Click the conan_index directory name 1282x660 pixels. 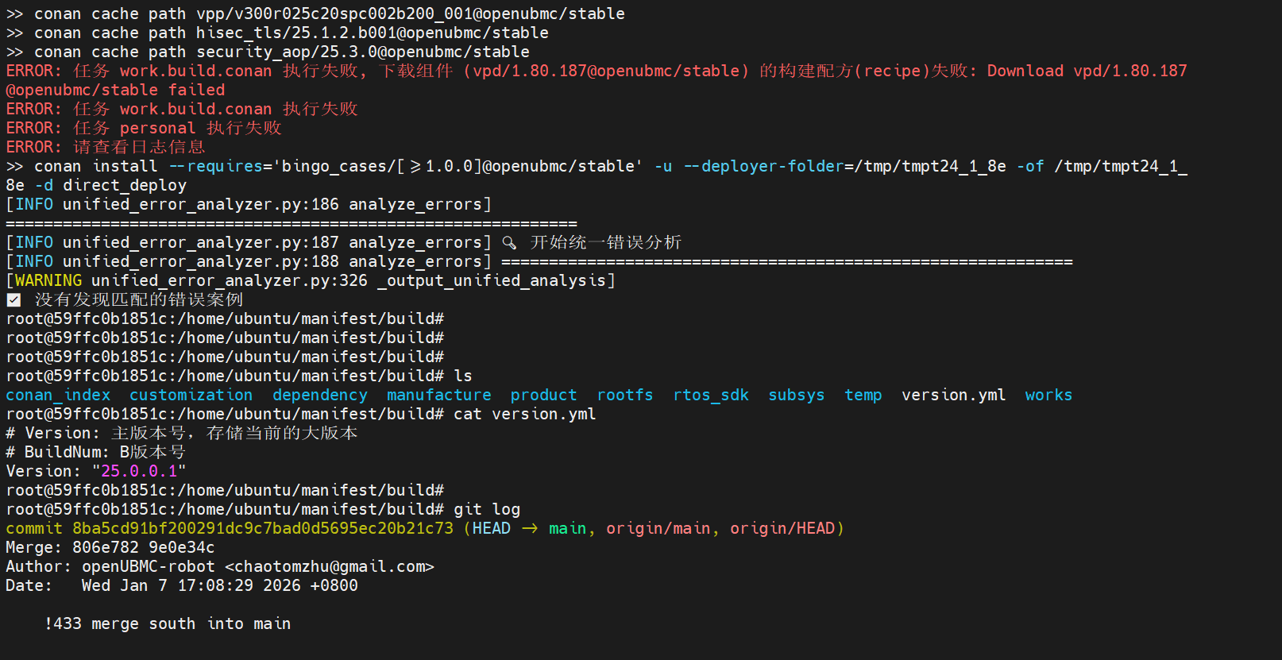pos(58,395)
